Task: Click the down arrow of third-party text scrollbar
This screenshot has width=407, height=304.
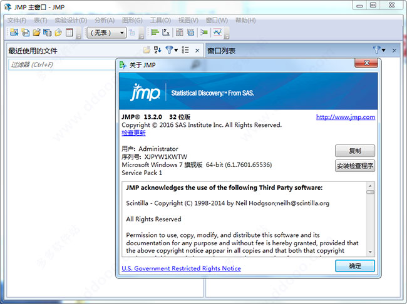Action: pos(370,252)
